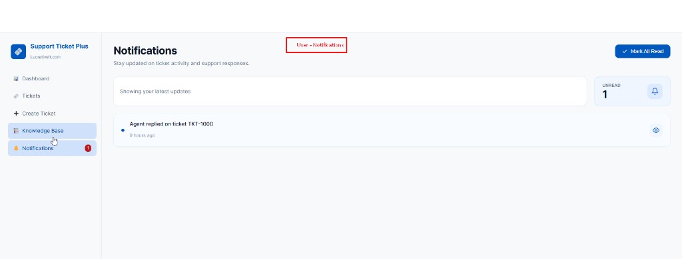Open the Dashboard sidebar item

[x=52, y=78]
